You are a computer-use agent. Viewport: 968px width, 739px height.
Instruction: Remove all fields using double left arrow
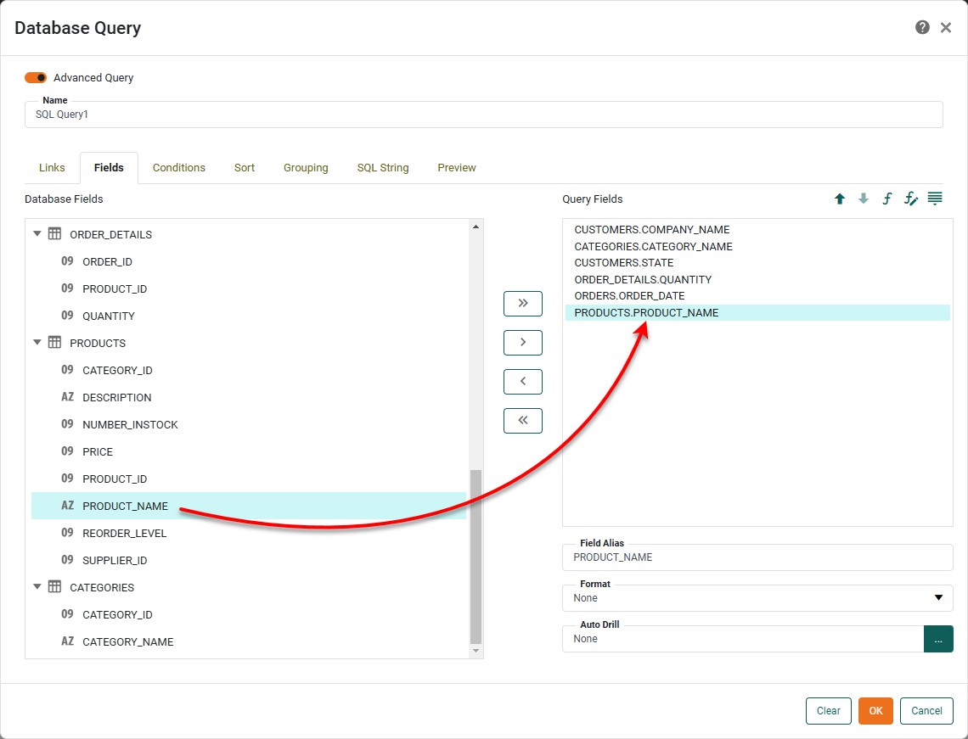(522, 420)
